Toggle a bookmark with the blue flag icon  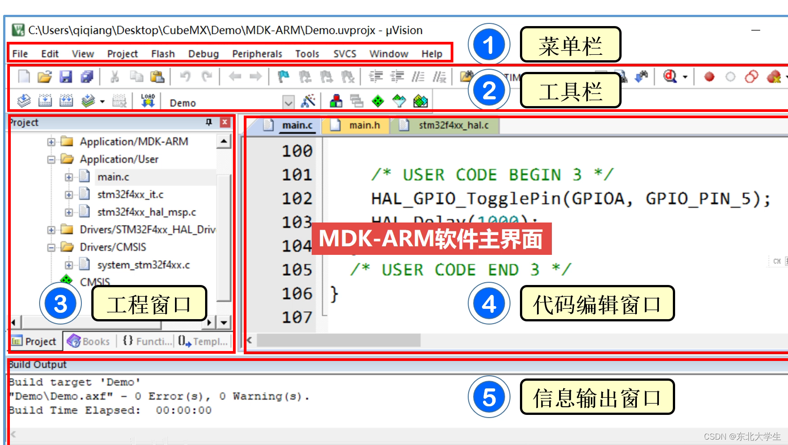(x=283, y=76)
